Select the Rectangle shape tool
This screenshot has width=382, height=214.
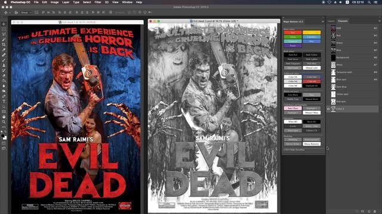(x=4, y=112)
